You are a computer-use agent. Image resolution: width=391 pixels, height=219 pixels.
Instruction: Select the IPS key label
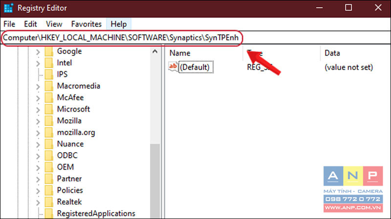(62, 74)
